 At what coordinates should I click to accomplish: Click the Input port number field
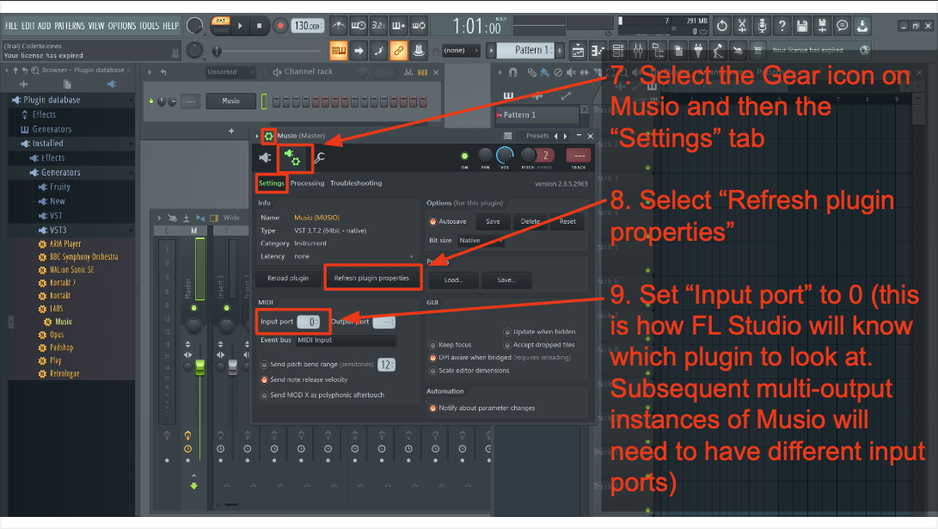[x=309, y=323]
